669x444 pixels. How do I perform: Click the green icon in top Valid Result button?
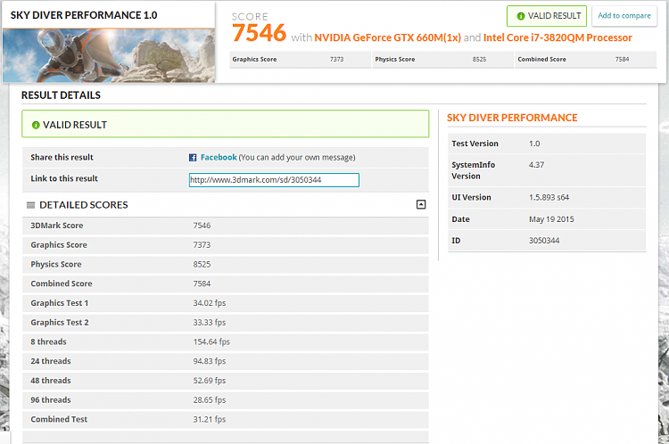tap(521, 16)
